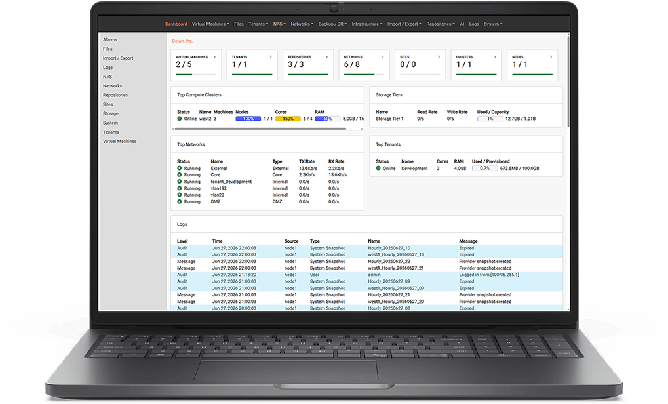The width and height of the screenshot is (668, 404).
Task: Open Virtual Machines in the sidebar
Action: tap(120, 142)
